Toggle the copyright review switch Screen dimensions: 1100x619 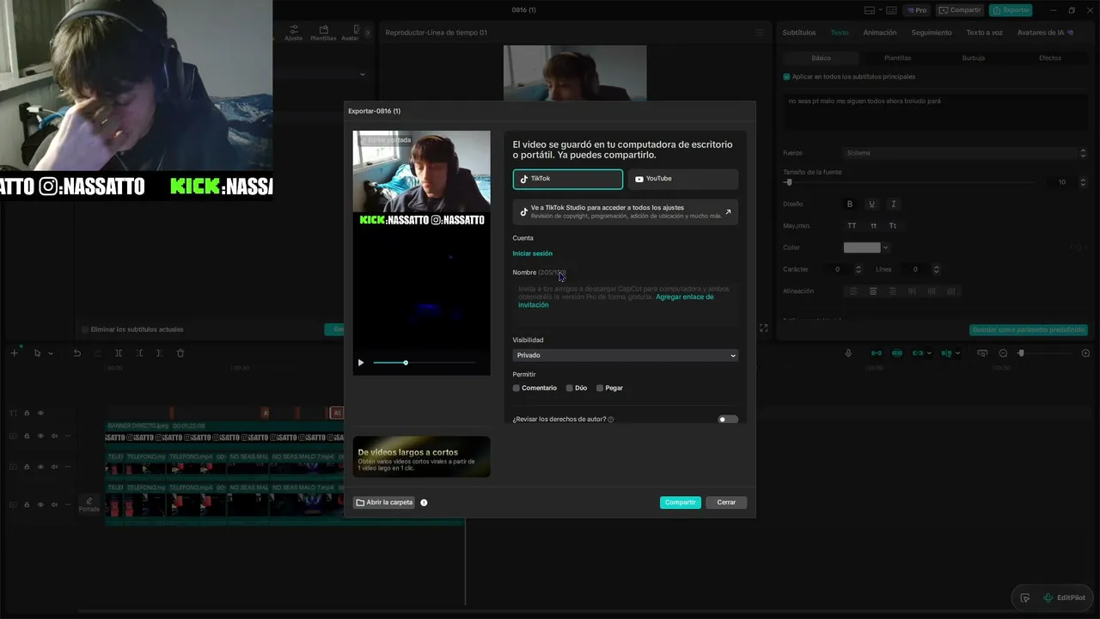(728, 420)
